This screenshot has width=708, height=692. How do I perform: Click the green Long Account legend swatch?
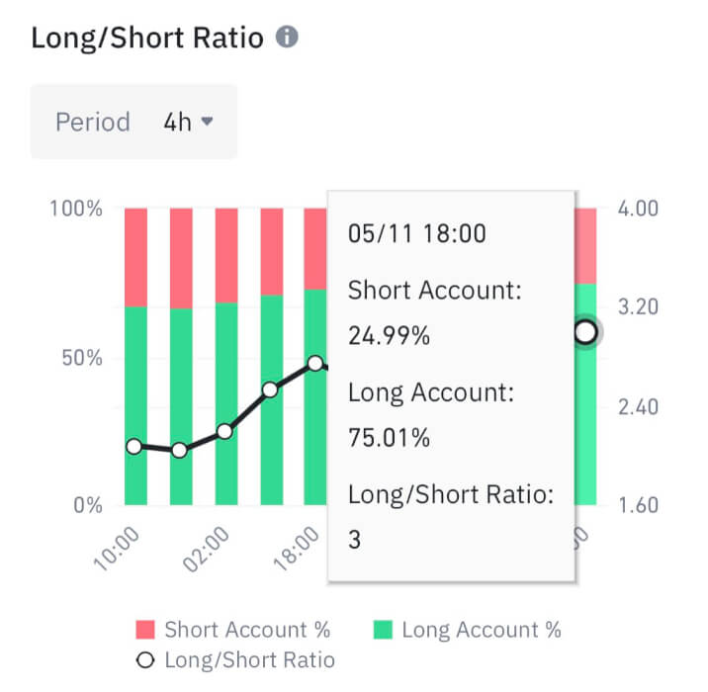[383, 630]
